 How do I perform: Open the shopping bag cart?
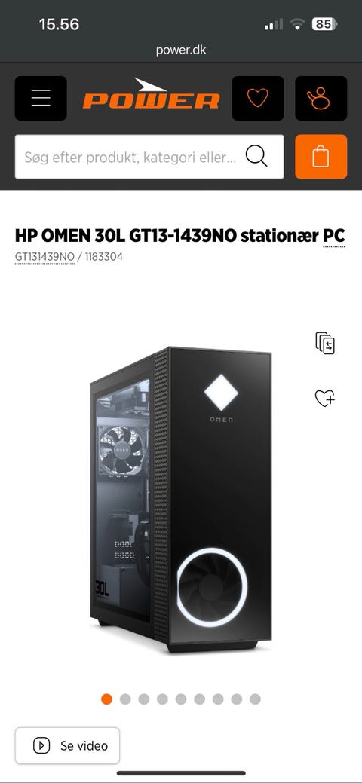click(321, 157)
